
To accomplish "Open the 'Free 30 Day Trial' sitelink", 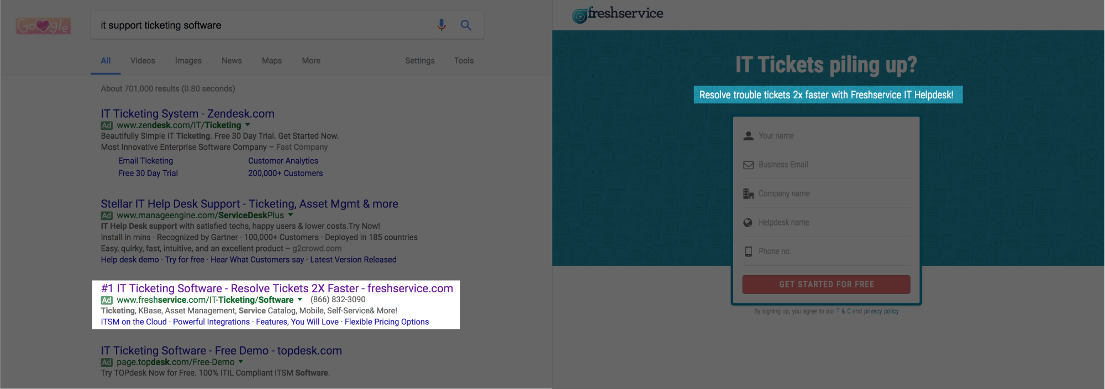I will [x=148, y=173].
